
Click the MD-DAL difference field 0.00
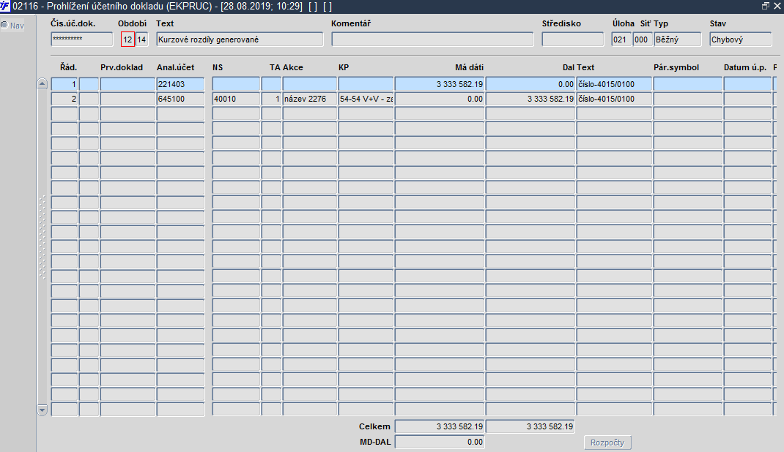(440, 442)
